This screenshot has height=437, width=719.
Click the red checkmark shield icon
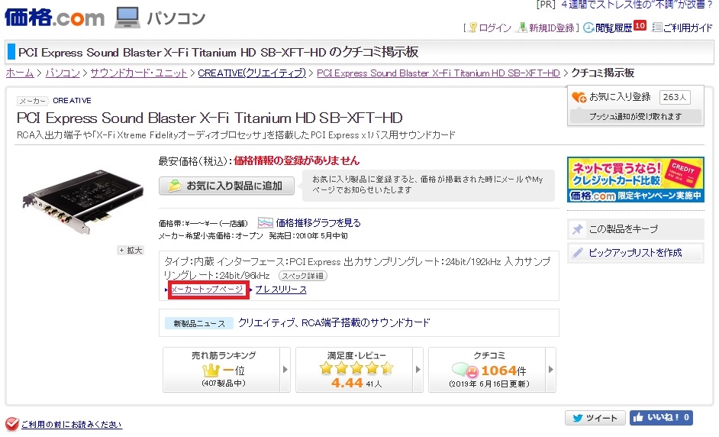12,424
